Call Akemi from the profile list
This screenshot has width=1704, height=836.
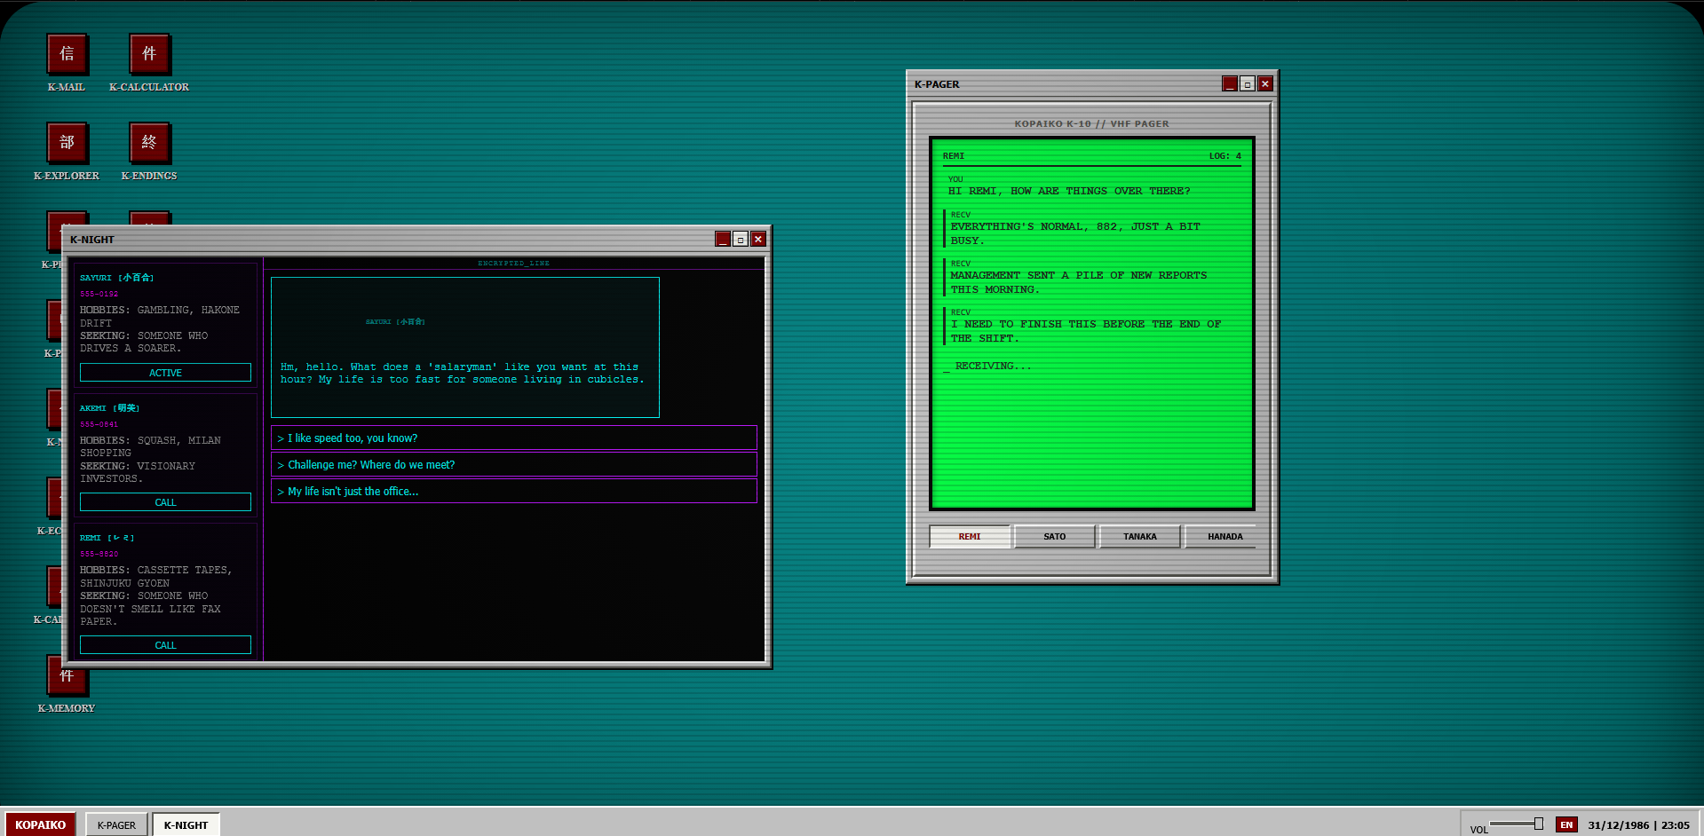pyautogui.click(x=165, y=502)
